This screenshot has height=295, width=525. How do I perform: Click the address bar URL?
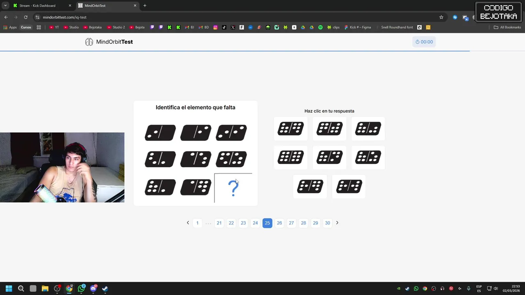(64, 17)
